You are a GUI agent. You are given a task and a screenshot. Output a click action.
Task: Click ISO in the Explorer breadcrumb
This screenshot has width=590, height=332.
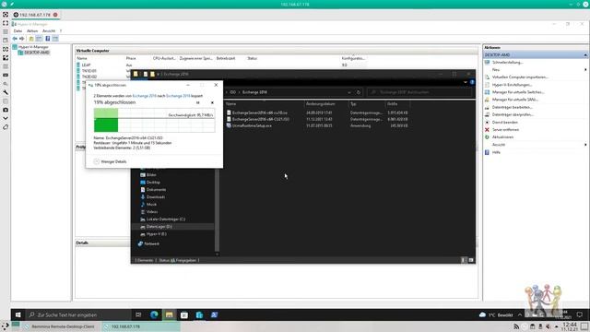tap(233, 92)
